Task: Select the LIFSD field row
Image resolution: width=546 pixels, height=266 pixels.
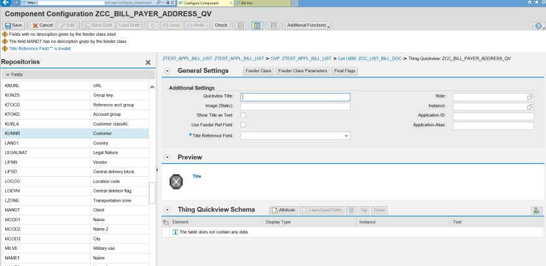Action: (75, 172)
